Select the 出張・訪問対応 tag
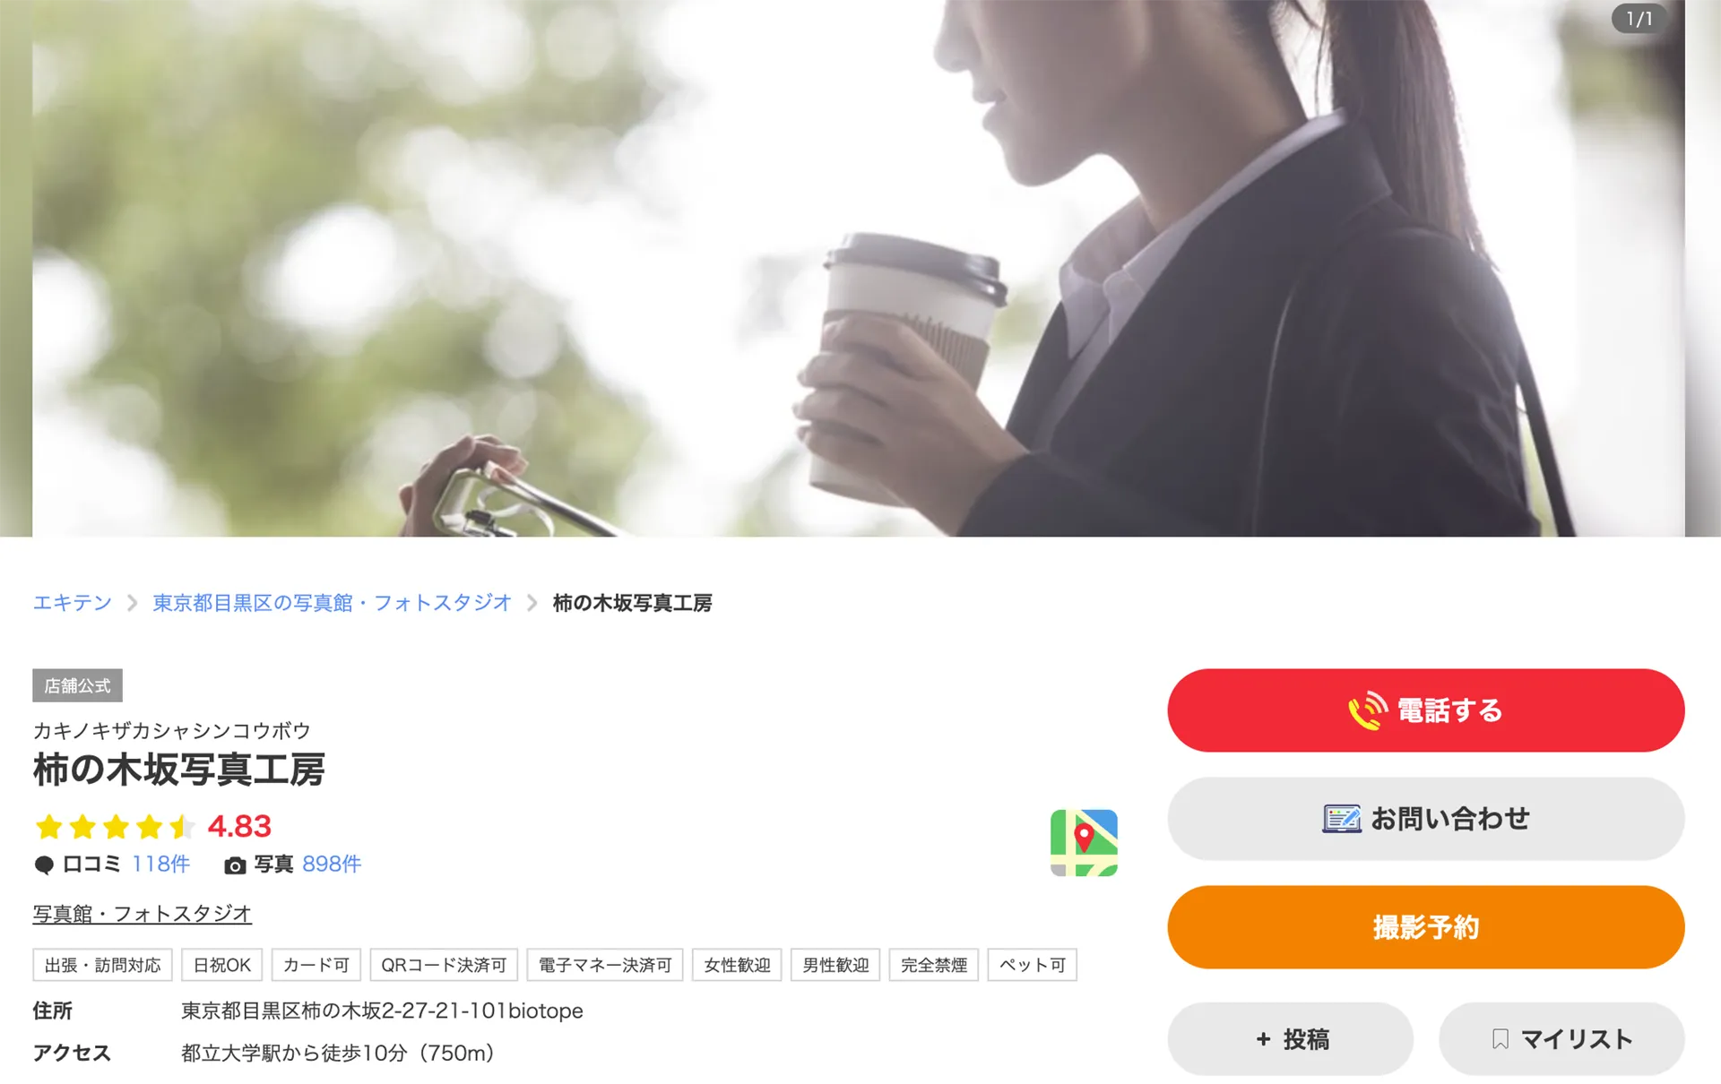The width and height of the screenshot is (1721, 1084). tap(102, 965)
